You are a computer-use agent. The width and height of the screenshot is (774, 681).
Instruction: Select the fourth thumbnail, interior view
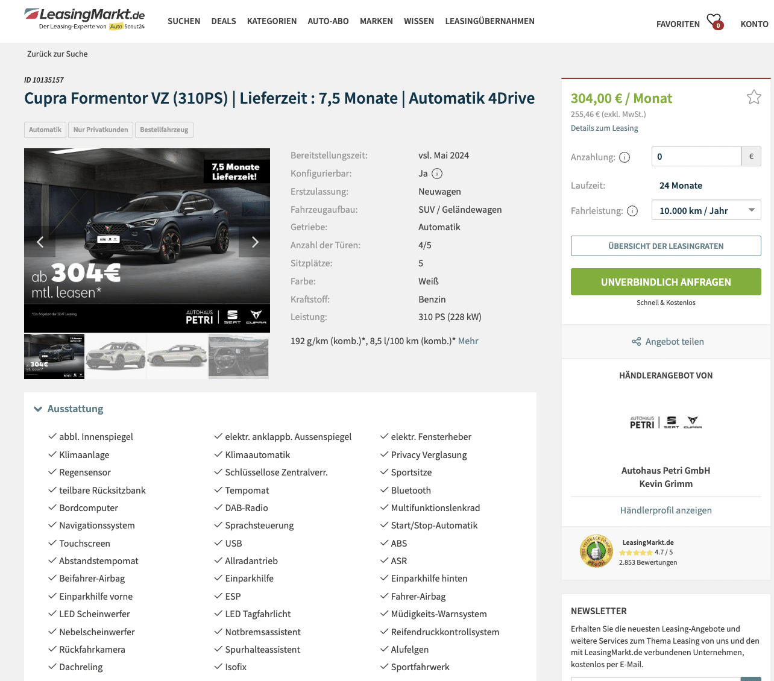coord(239,357)
